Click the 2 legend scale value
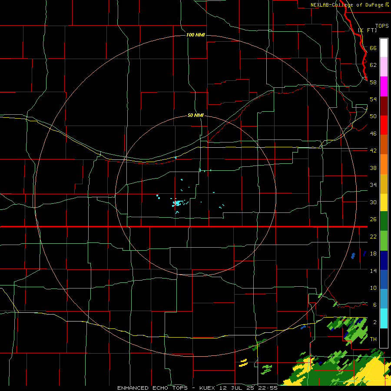This screenshot has width=391, height=391. coord(375,322)
